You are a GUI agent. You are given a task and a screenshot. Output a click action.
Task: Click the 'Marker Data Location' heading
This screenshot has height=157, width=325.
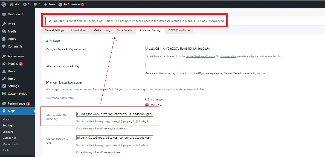click(64, 82)
